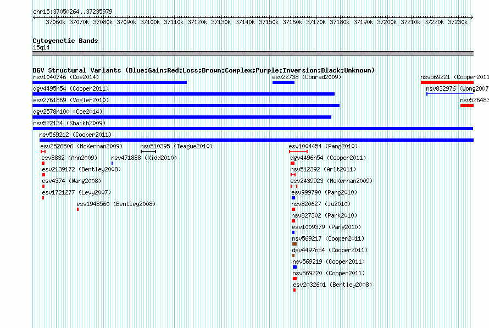This screenshot has height=328, width=489.
Task: Select the Cytogenetic Bands track title
Action: click(x=65, y=41)
